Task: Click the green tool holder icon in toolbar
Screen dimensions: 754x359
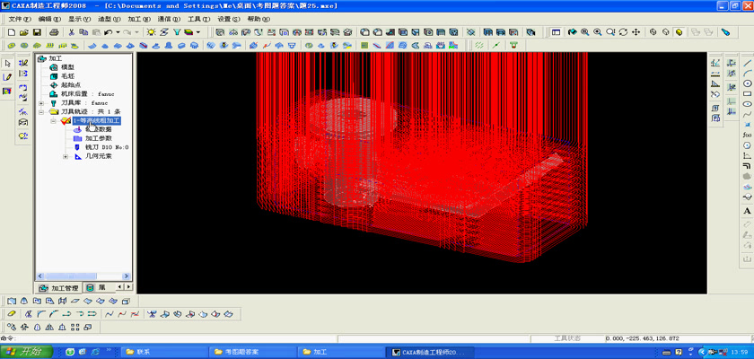Action: click(513, 45)
